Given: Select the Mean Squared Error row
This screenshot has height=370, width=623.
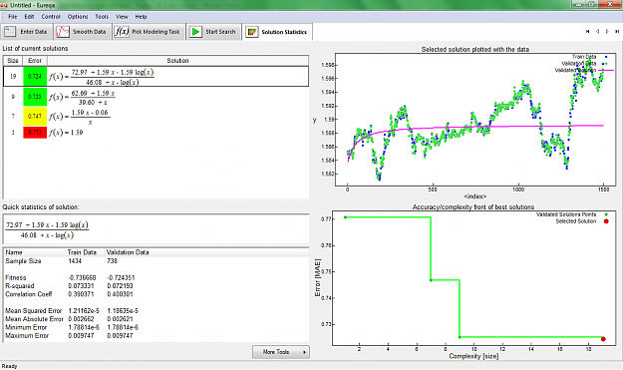Looking at the screenshot, I should pos(156,311).
